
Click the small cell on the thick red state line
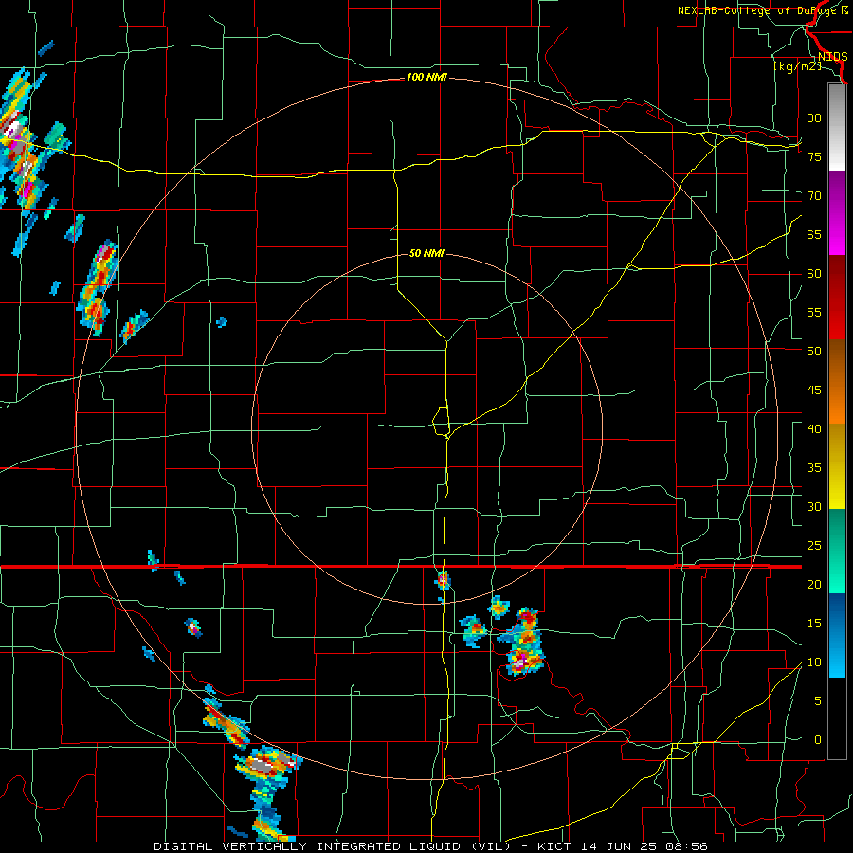(444, 581)
